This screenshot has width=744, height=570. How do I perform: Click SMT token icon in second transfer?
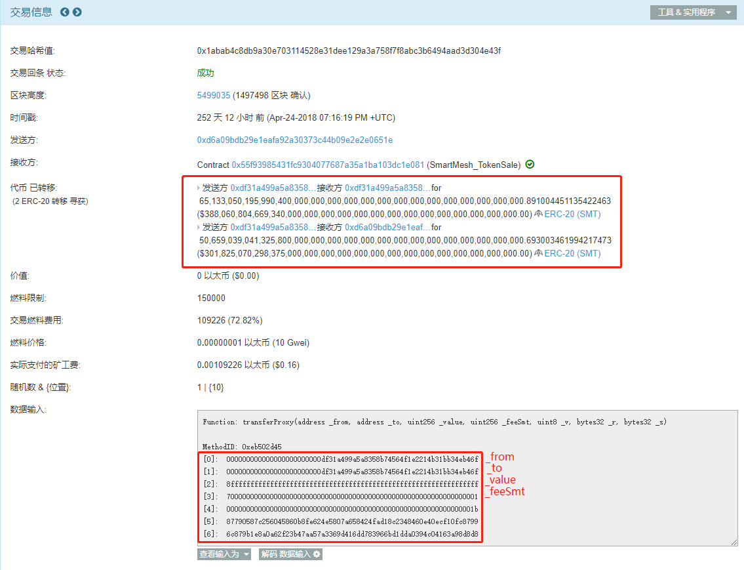[539, 253]
